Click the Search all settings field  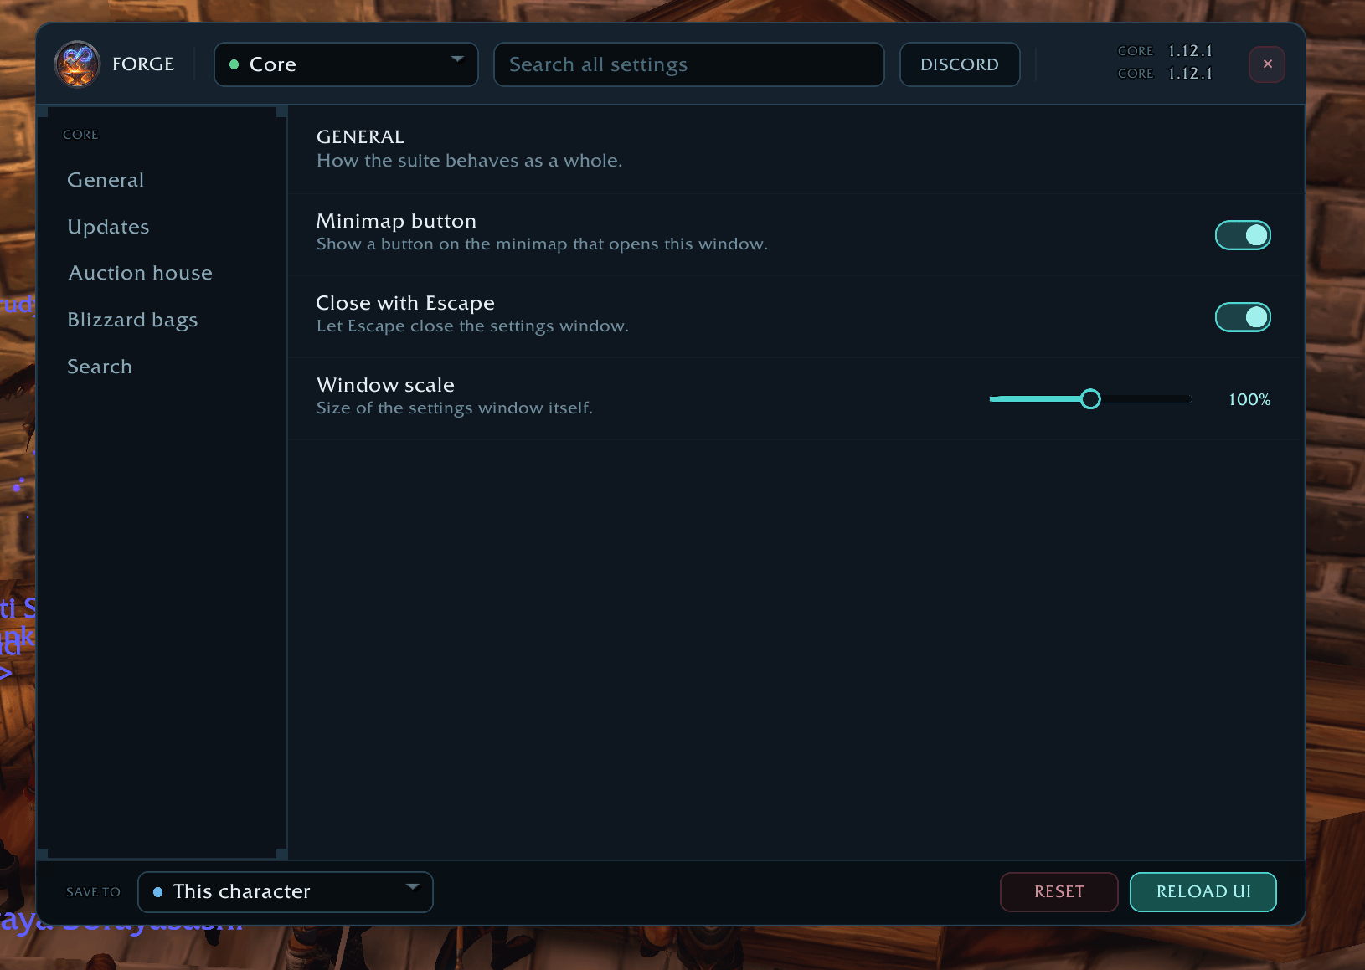click(x=688, y=64)
